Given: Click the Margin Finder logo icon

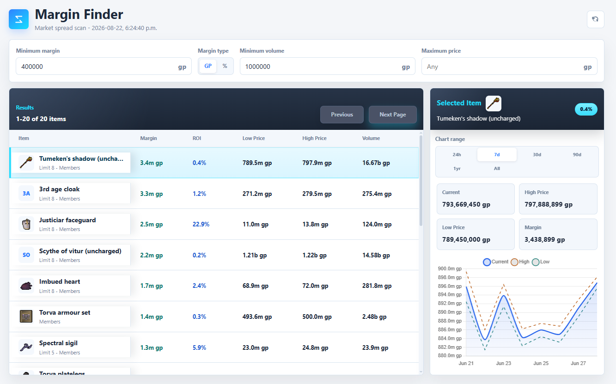Looking at the screenshot, I should tap(18, 19).
